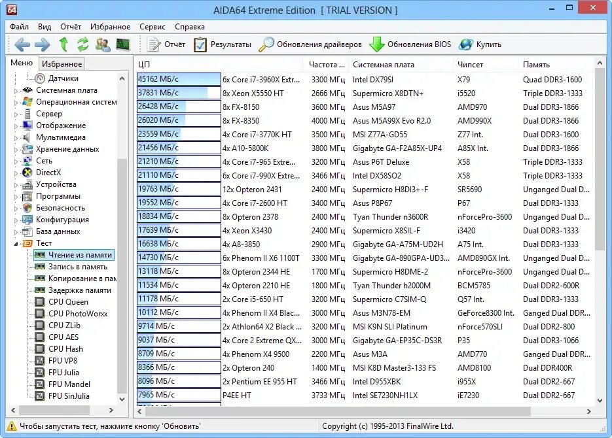Open Результаты from the toolbar

[x=223, y=44]
